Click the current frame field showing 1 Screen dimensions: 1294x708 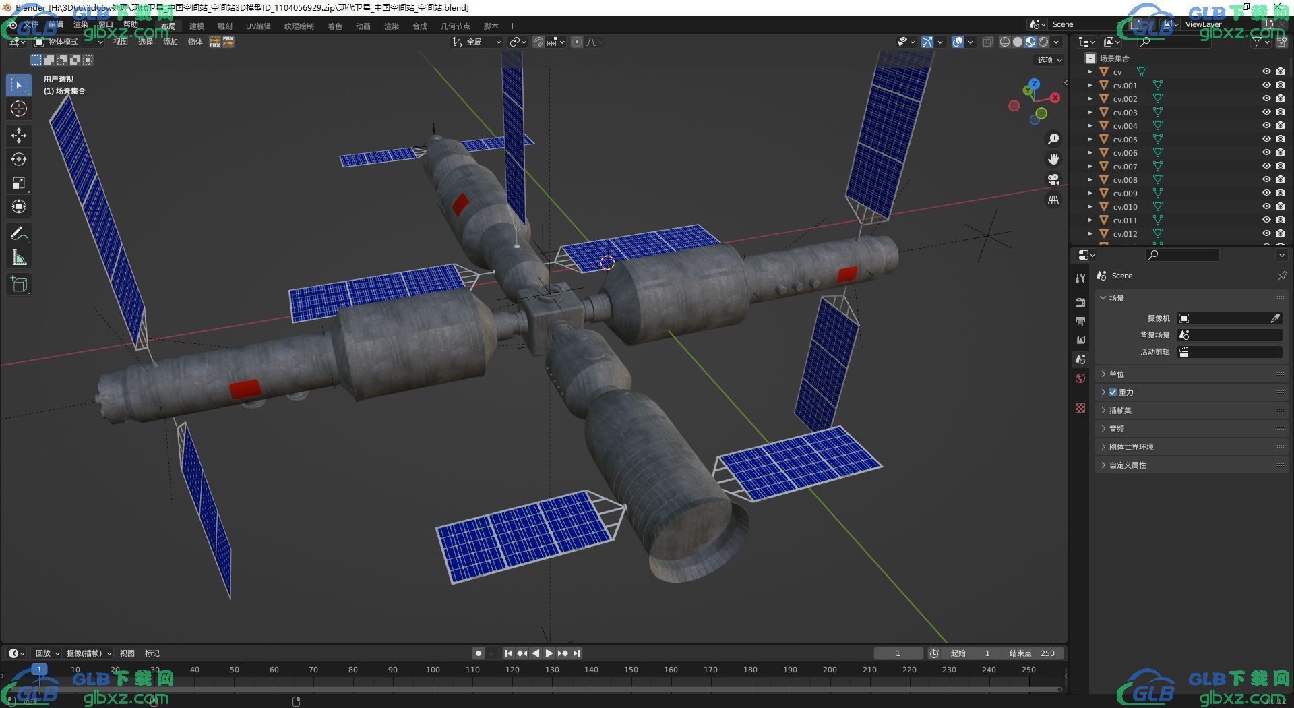pos(898,653)
